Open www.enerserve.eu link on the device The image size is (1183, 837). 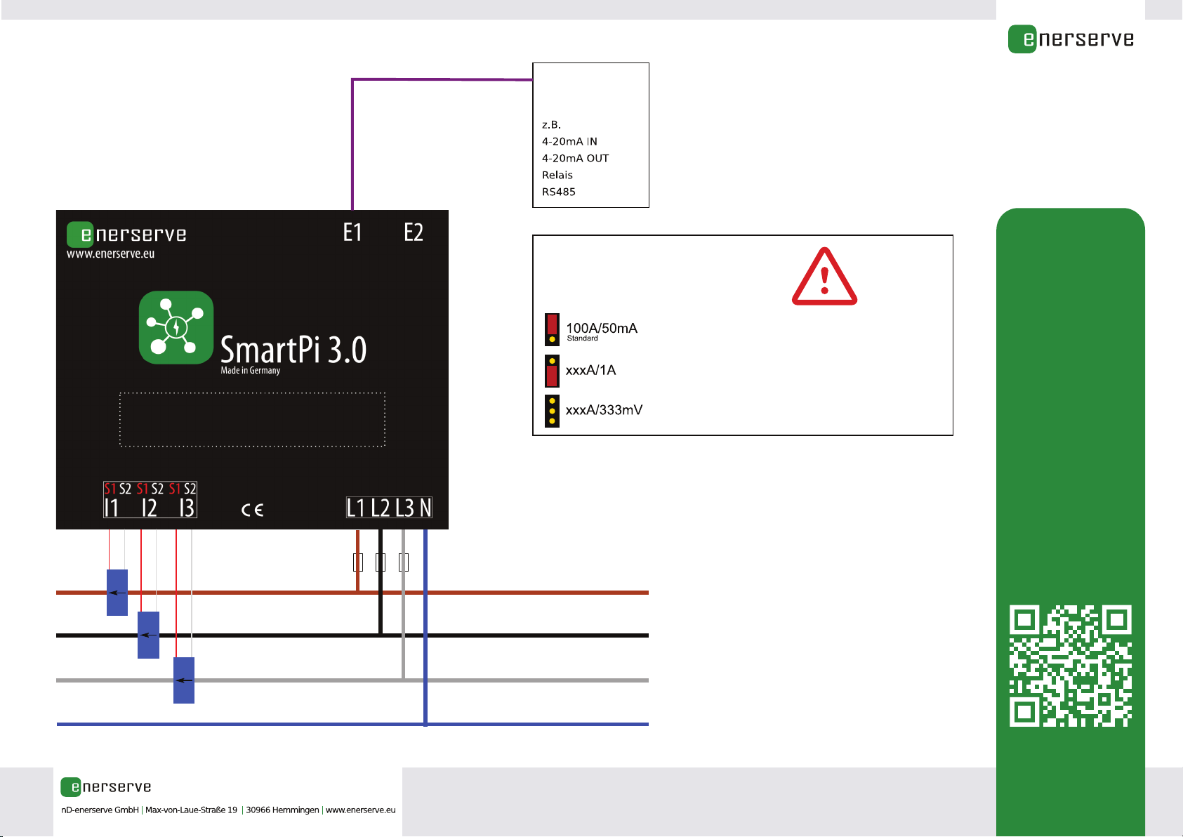tap(110, 254)
